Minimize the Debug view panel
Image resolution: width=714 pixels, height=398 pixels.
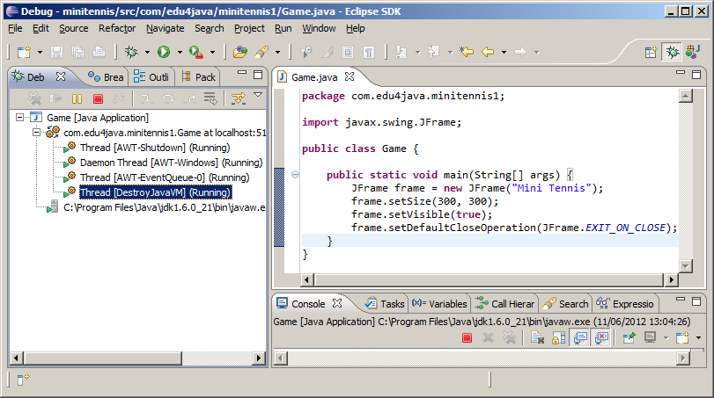pos(242,73)
